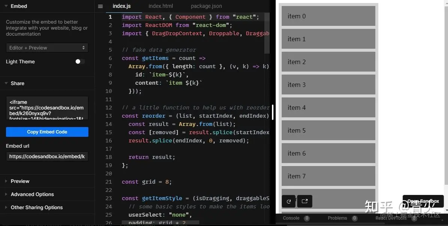Viewport: 448px width, 226px height.
Task: Click the 'import ReactDOM' code line
Action: pyautogui.click(x=177, y=25)
